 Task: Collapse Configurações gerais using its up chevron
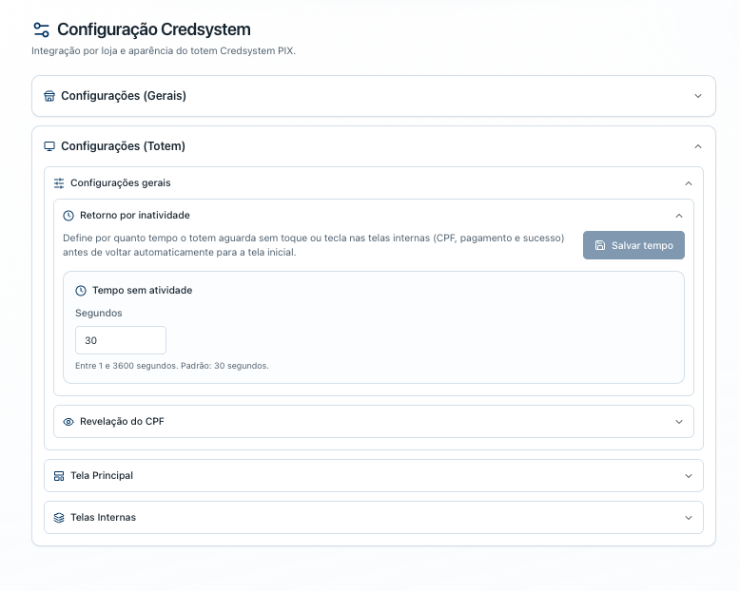coord(689,183)
